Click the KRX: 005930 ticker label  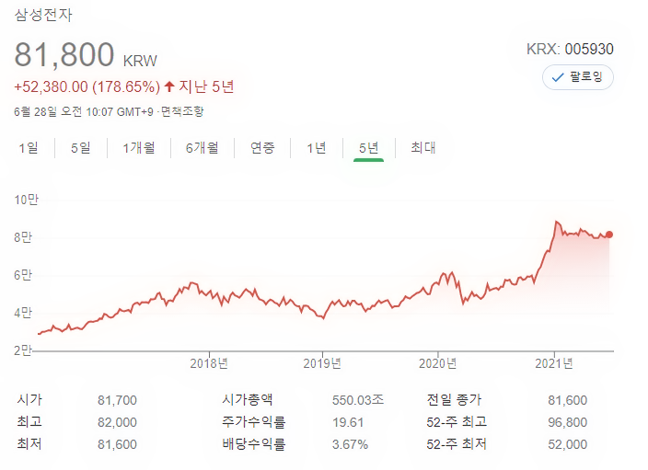(x=570, y=49)
